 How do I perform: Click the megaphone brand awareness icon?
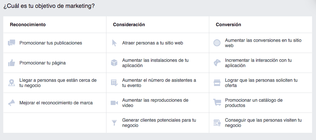[11, 103]
